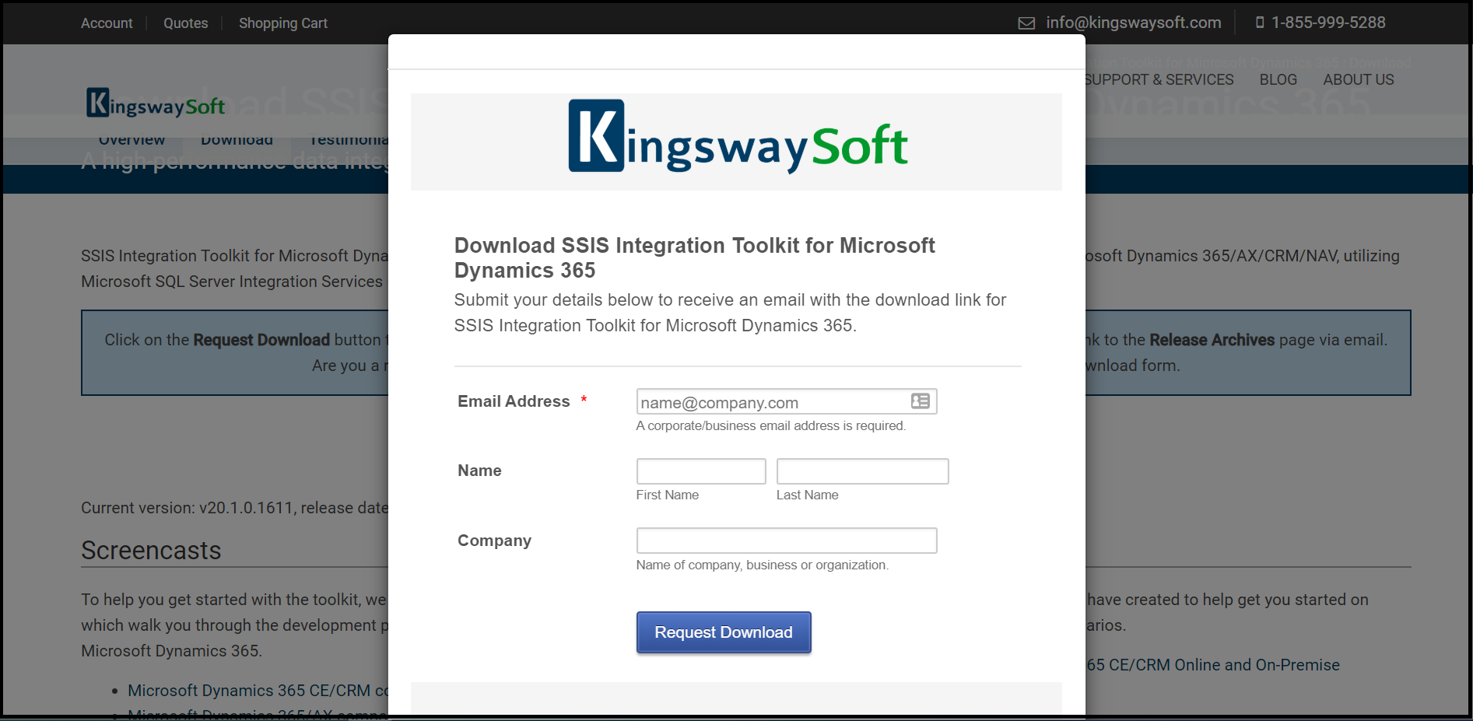
Task: Click the dialog heading 'Download SSIS Integration Toolkit'
Action: pos(694,257)
